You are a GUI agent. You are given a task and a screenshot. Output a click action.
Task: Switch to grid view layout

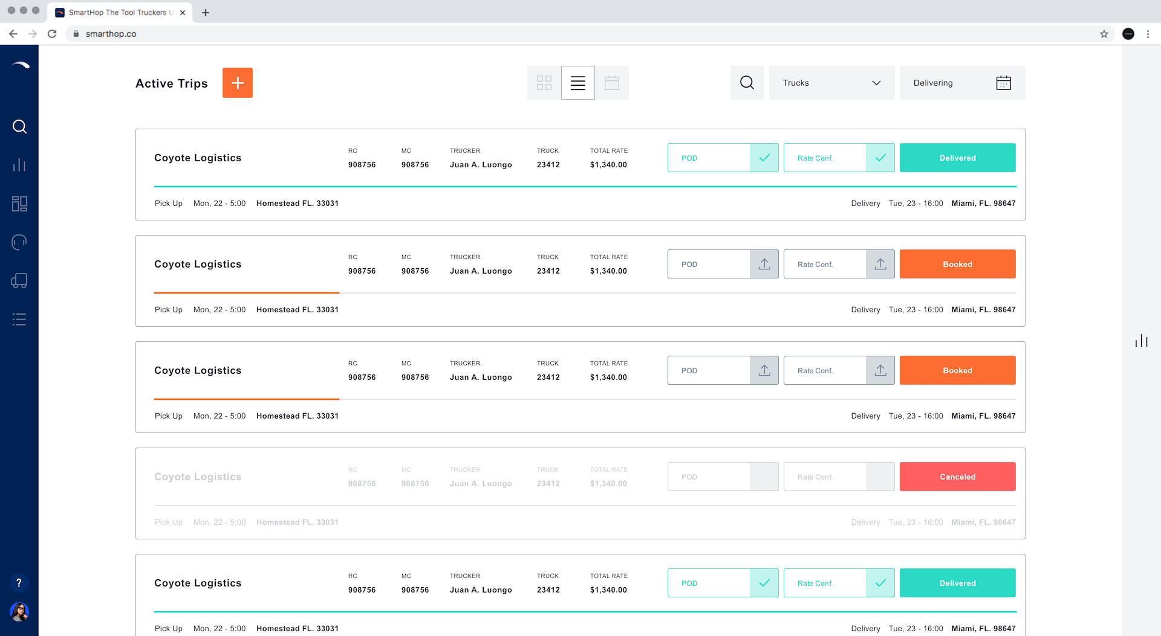(544, 83)
